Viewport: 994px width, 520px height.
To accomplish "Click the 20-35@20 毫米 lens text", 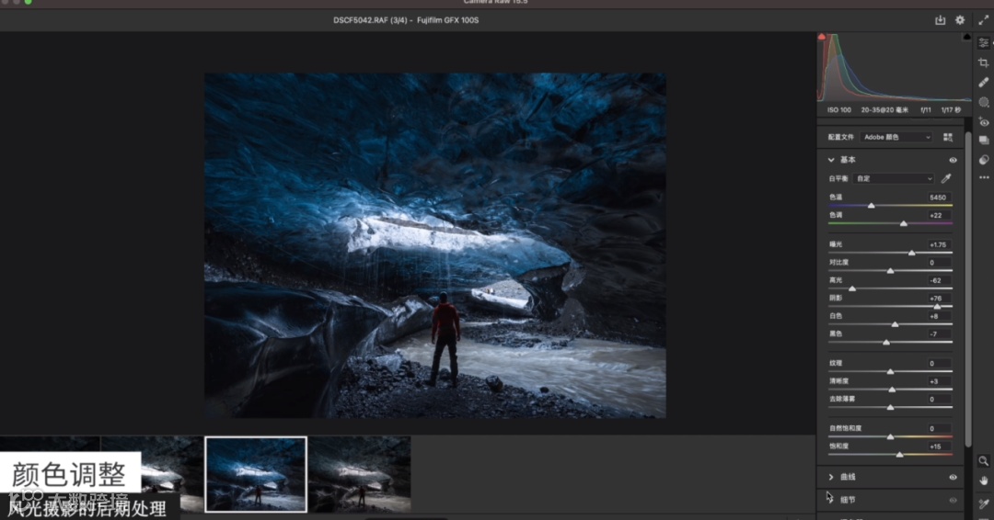I will coord(884,110).
